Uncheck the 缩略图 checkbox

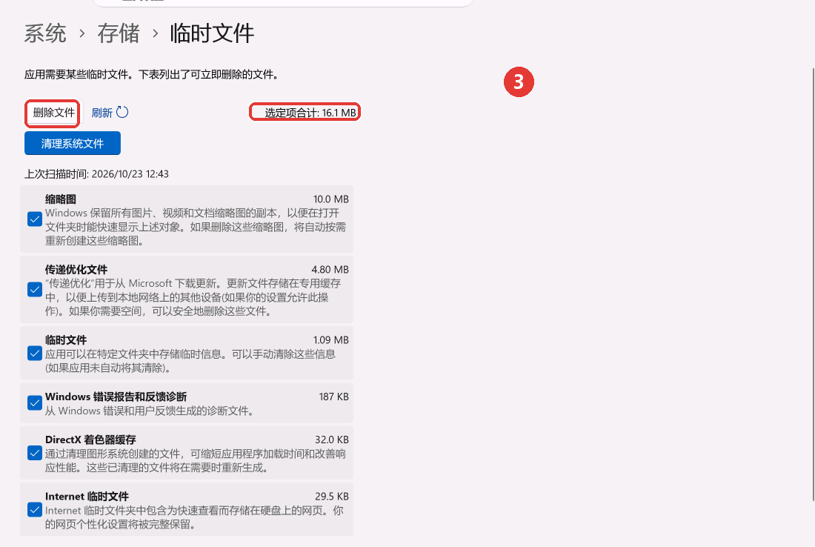[x=35, y=219]
